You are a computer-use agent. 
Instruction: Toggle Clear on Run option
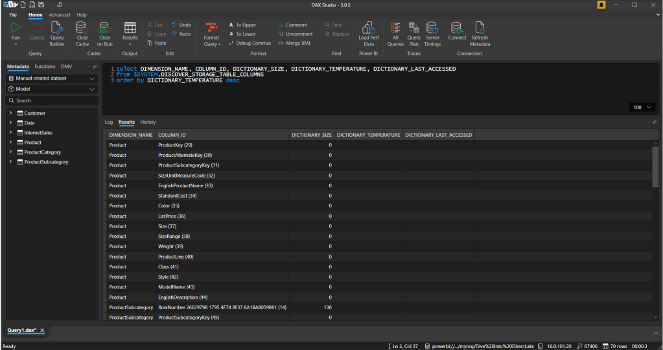click(104, 29)
